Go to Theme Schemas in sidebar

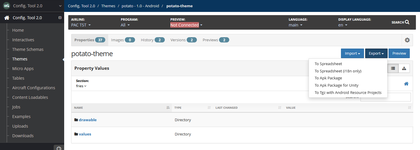28,49
